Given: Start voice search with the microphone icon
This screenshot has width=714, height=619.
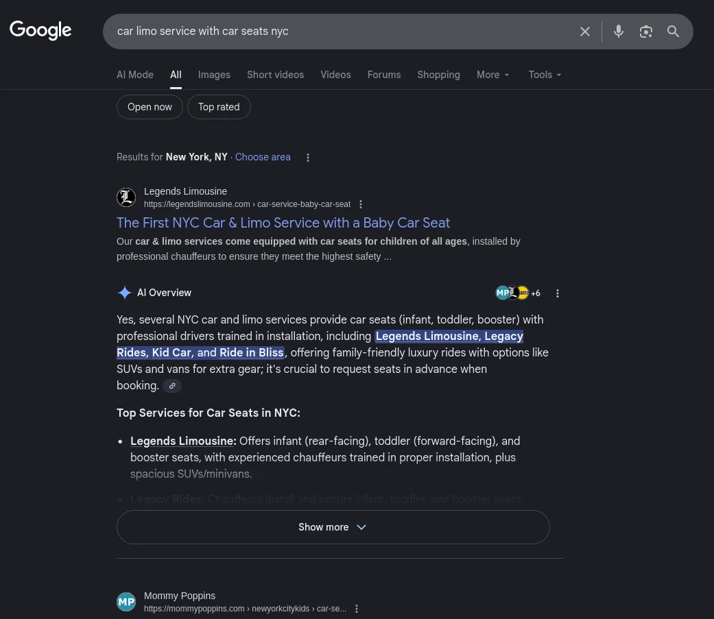Looking at the screenshot, I should tap(618, 31).
